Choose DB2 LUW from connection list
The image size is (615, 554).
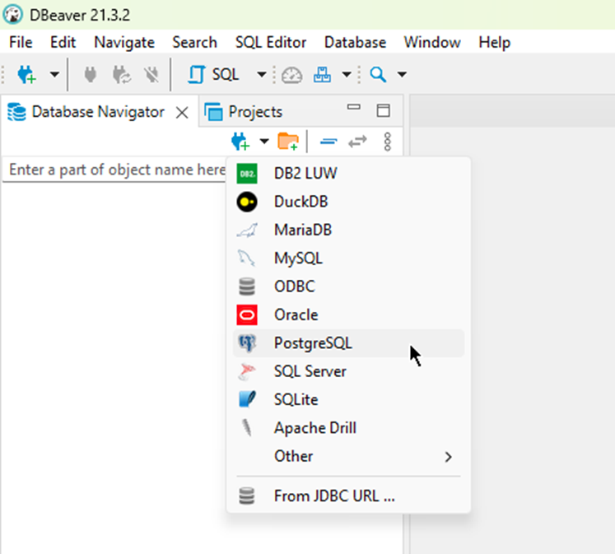pos(349,174)
